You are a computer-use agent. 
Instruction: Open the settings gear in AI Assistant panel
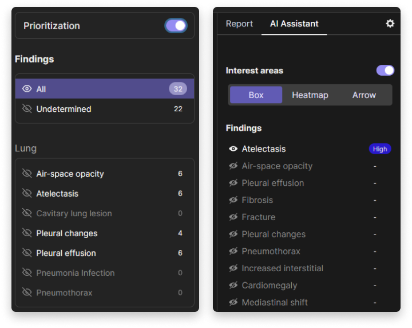[390, 24]
